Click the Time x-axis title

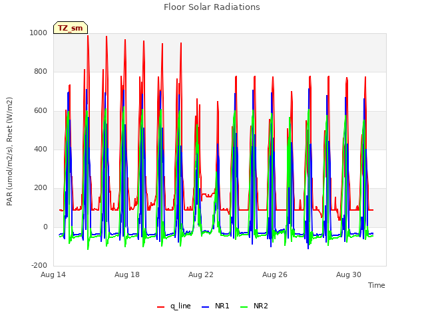[x=377, y=285]
